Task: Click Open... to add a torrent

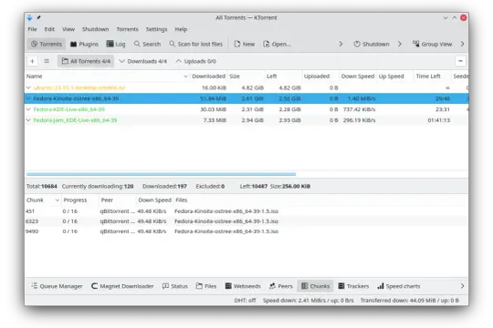Action: (x=277, y=44)
